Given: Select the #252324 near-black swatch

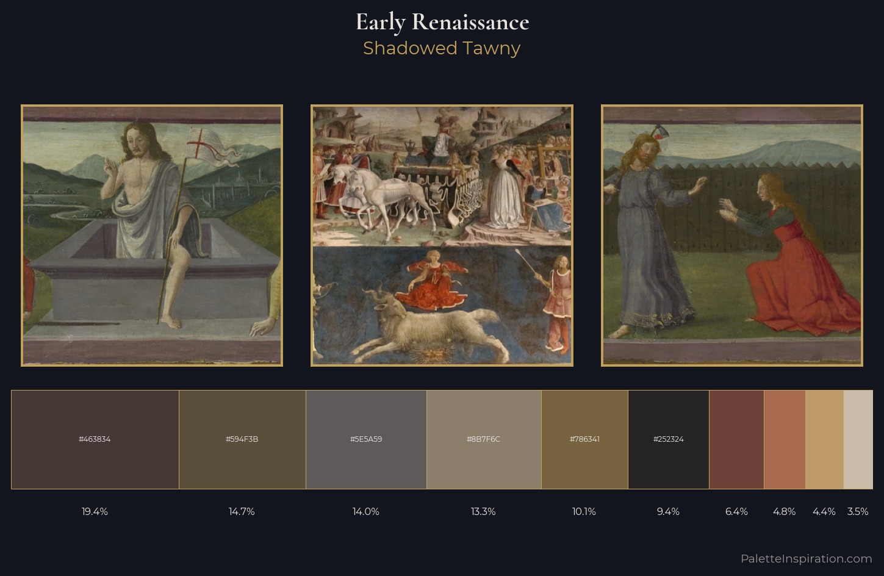Looking at the screenshot, I should coord(669,439).
